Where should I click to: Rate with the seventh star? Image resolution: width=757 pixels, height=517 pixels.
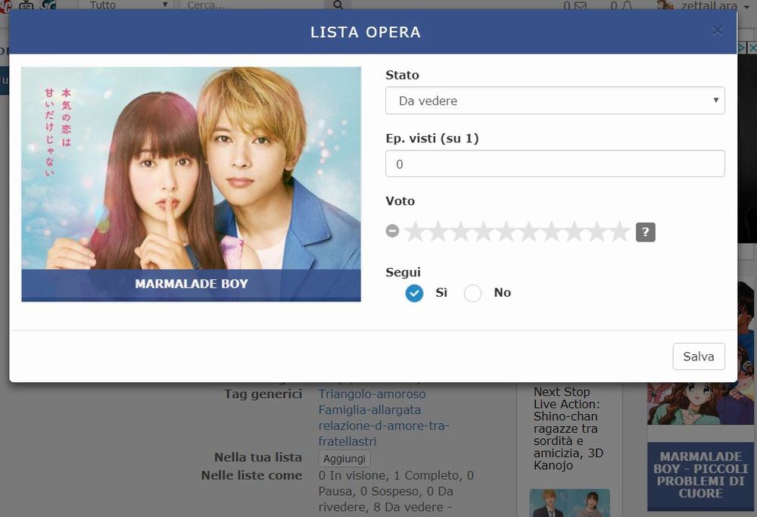551,232
